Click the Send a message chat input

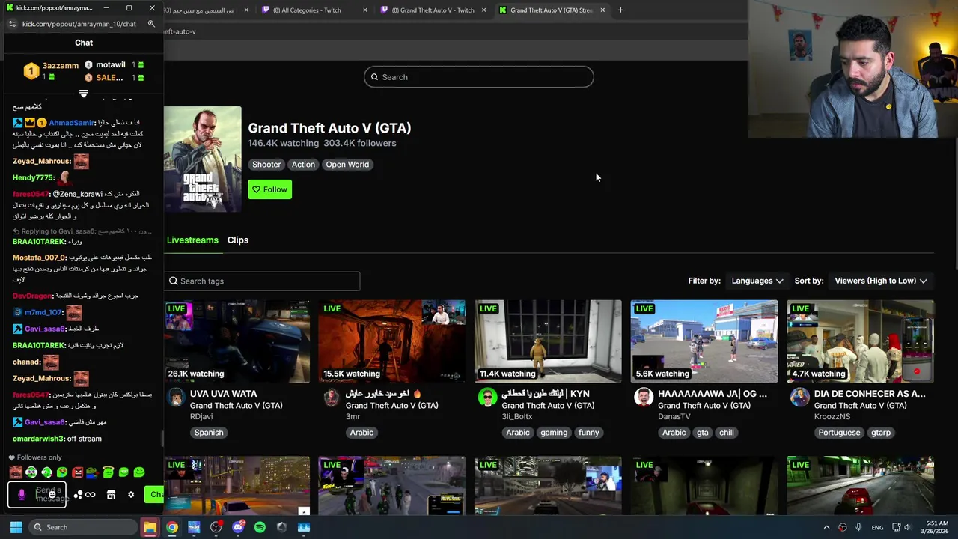point(37,495)
